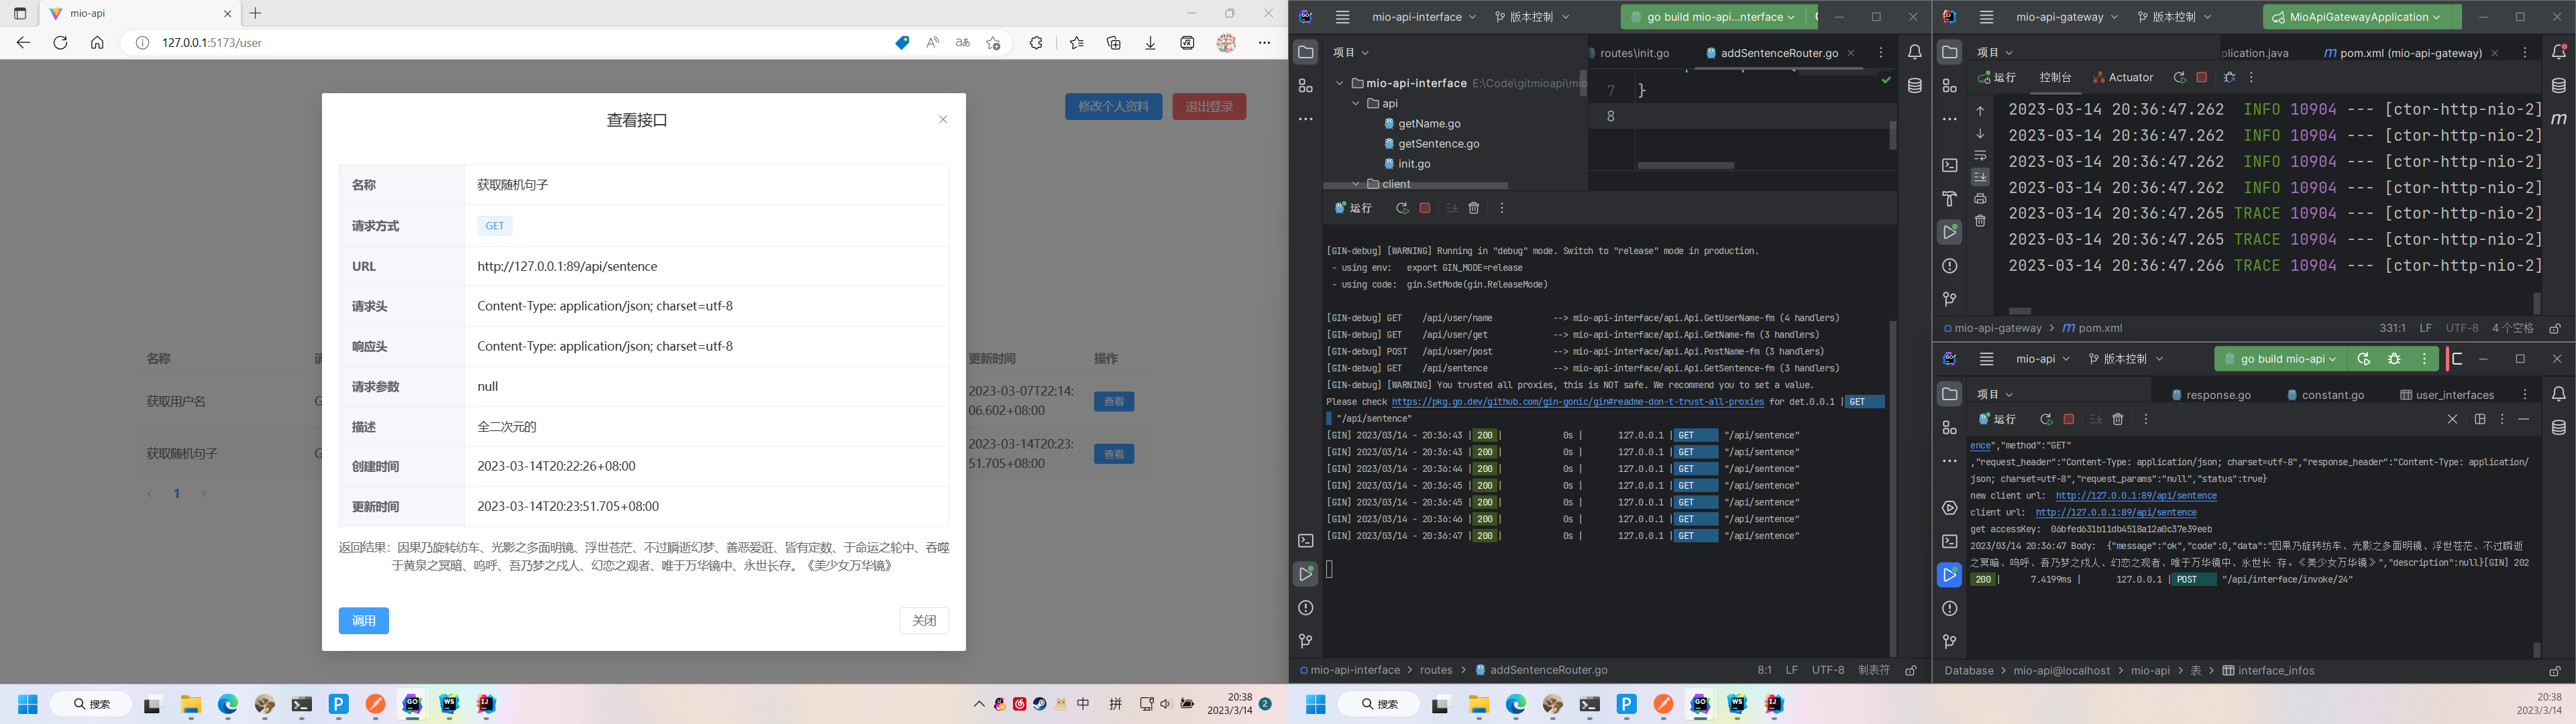Collapse the api folder in project tree

1356,103
